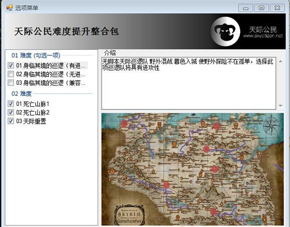Toggle the 02 死亡山脉2 checkbox

tap(11, 112)
